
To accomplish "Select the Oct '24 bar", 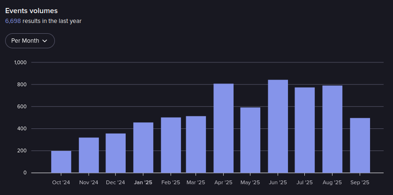I will [61, 162].
